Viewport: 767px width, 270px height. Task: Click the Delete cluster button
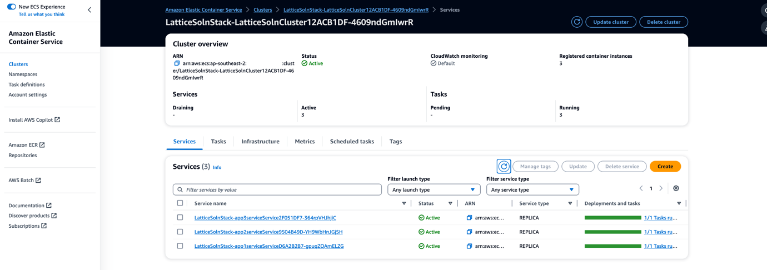pyautogui.click(x=664, y=22)
